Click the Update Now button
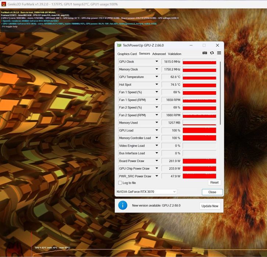267x257 pixels. coord(210,206)
